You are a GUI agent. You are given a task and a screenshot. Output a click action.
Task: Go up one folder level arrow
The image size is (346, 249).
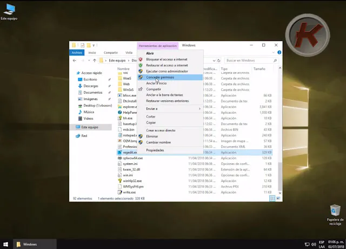click(x=95, y=60)
